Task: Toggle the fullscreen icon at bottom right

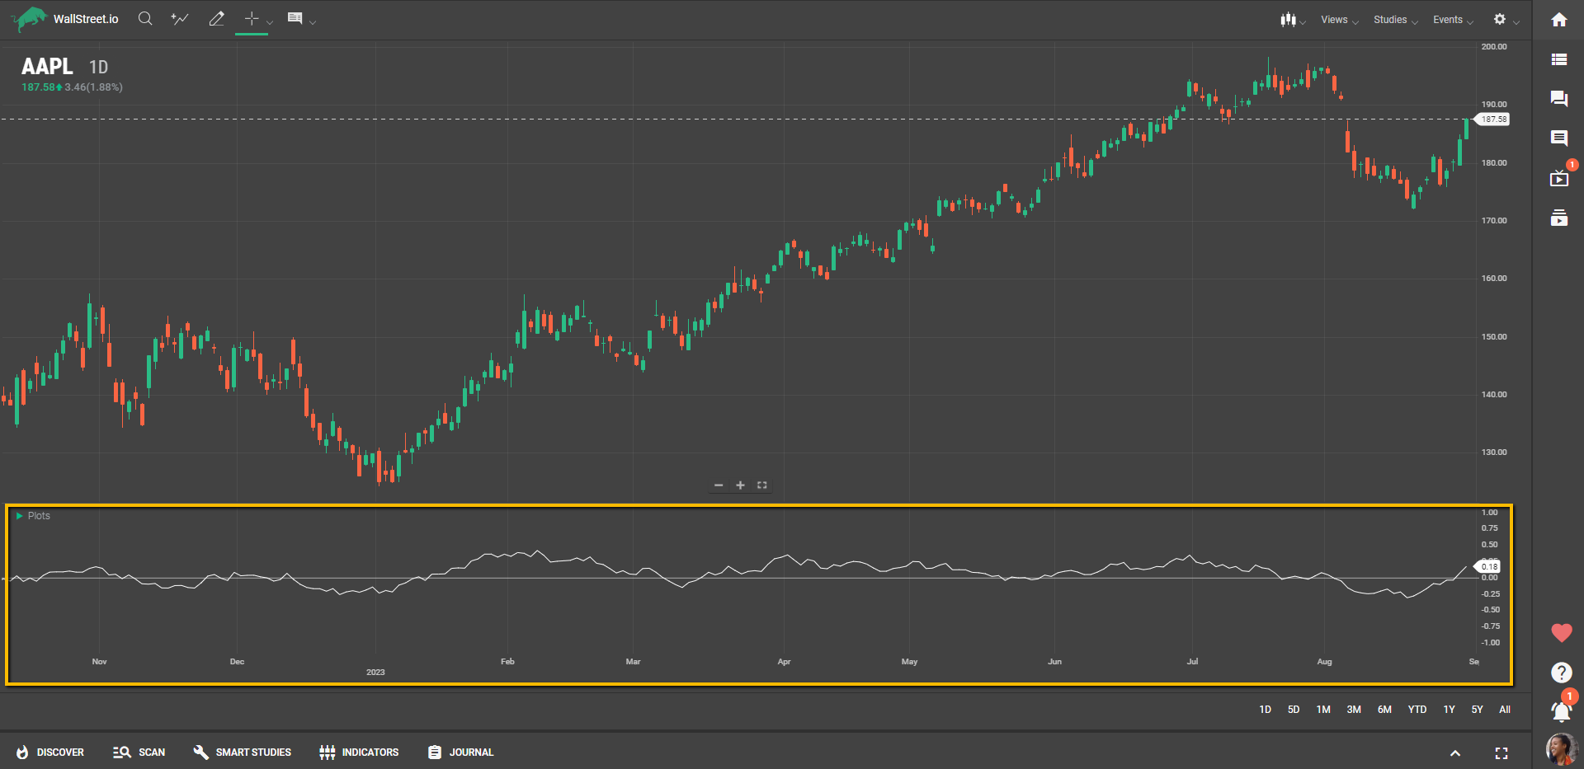Action: [1501, 753]
